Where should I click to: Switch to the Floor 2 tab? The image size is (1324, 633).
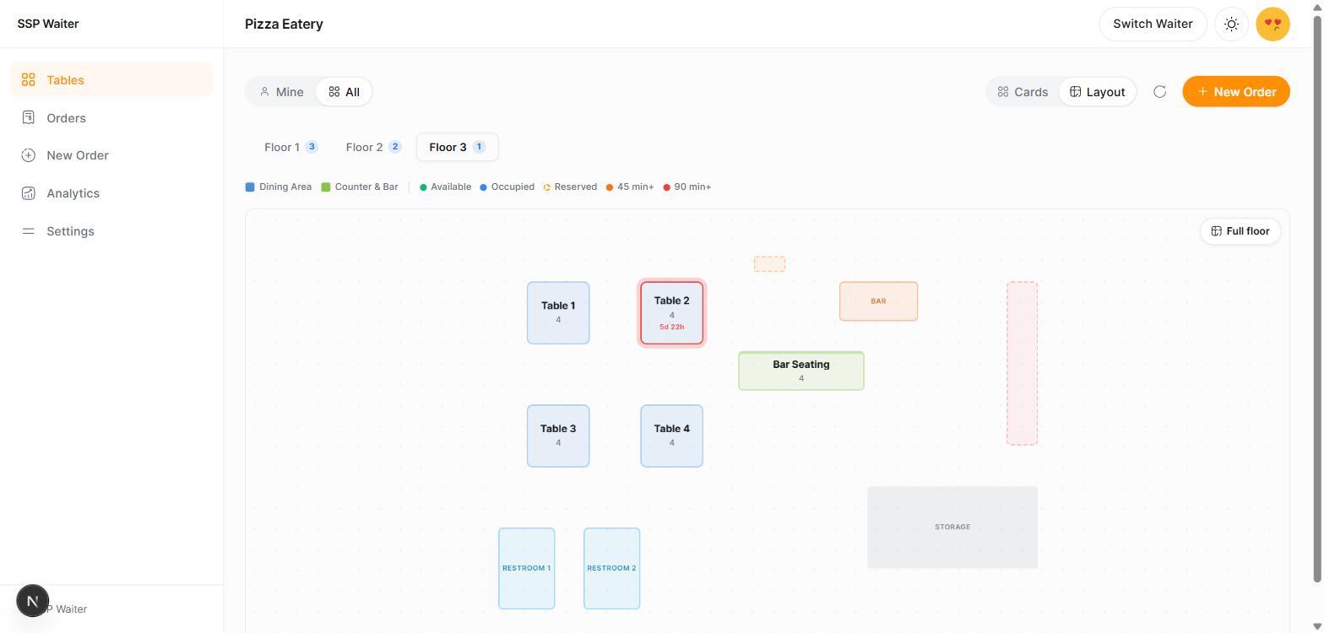[373, 147]
